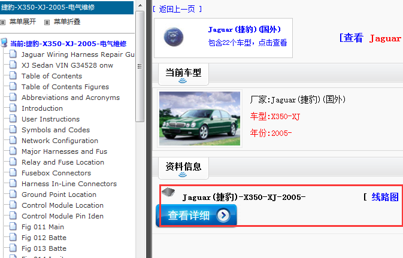Open Jaguar(捷豹)(国外) brand link
This screenshot has width=403, height=258.
click(244, 29)
